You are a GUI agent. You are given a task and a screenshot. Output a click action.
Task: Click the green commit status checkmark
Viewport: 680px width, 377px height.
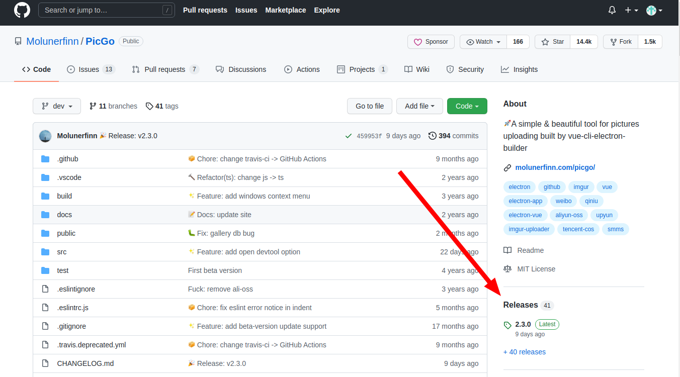click(348, 136)
